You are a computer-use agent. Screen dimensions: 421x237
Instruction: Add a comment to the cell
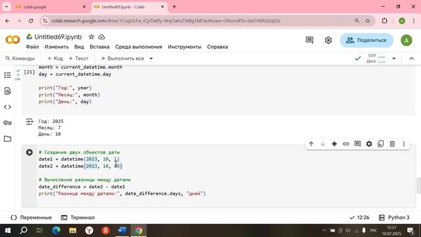pyautogui.click(x=357, y=144)
